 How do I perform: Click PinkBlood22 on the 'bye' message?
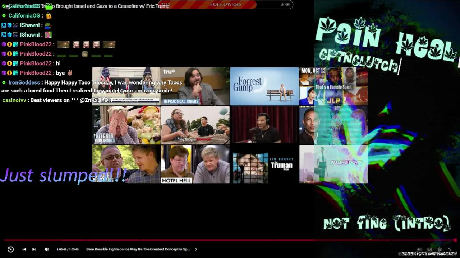[x=36, y=73]
